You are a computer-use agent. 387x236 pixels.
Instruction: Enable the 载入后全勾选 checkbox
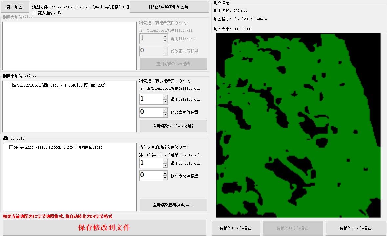[x=34, y=13]
